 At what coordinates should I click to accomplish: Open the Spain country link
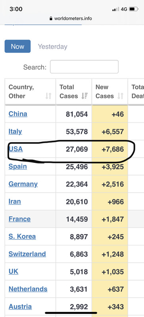tap(17, 166)
